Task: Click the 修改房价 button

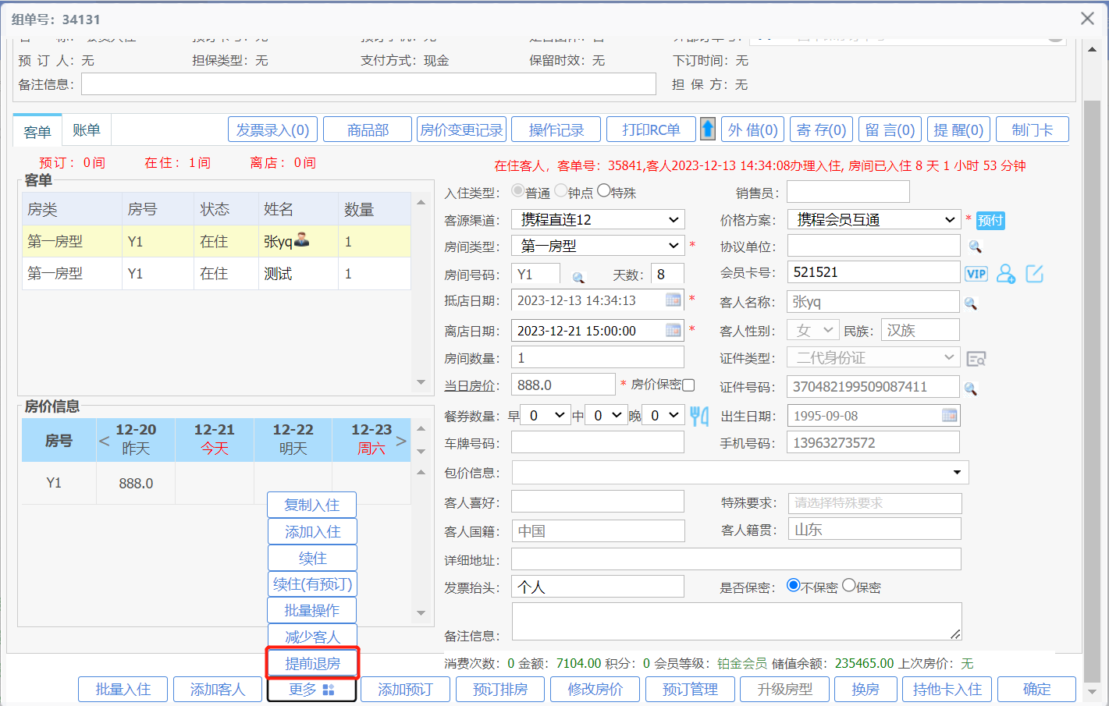Action: tap(595, 690)
